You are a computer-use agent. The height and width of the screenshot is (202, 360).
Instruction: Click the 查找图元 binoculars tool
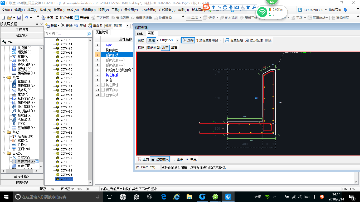(x=120, y=18)
